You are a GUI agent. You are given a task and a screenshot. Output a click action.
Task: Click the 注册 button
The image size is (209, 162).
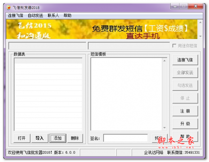click(x=185, y=111)
